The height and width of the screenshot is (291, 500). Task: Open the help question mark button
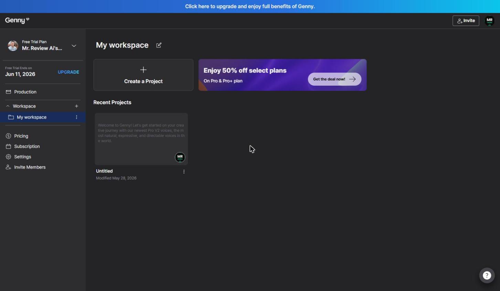point(487,275)
